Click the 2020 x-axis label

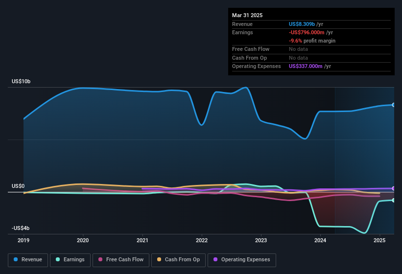(83, 240)
